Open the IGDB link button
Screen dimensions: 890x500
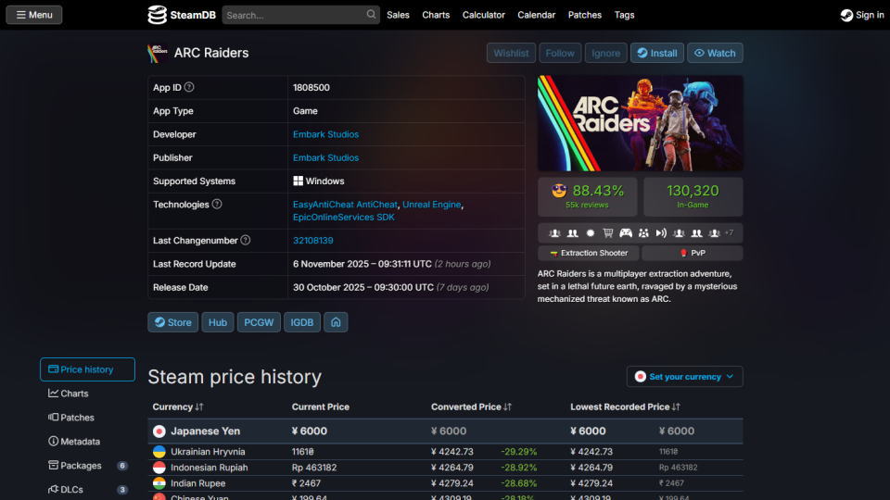pyautogui.click(x=302, y=322)
